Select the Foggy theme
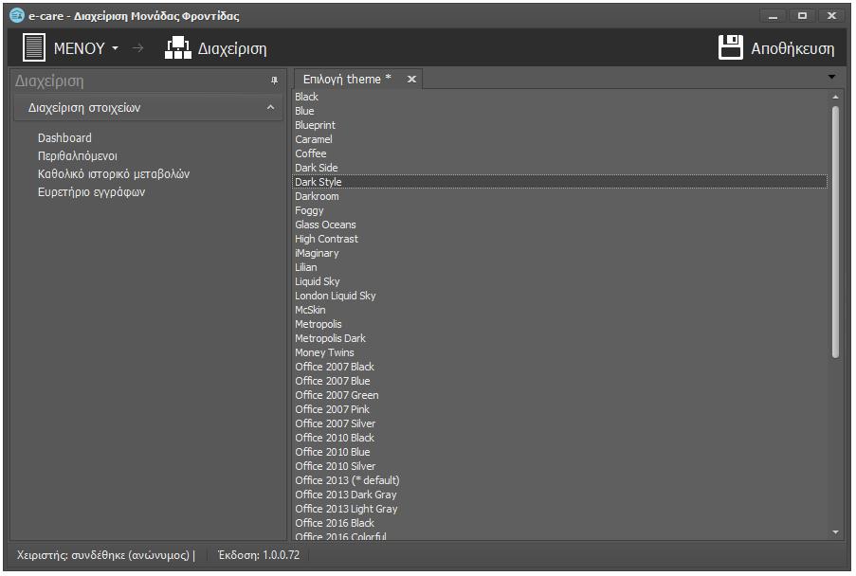Viewport: 856px width, 576px height. 560,210
